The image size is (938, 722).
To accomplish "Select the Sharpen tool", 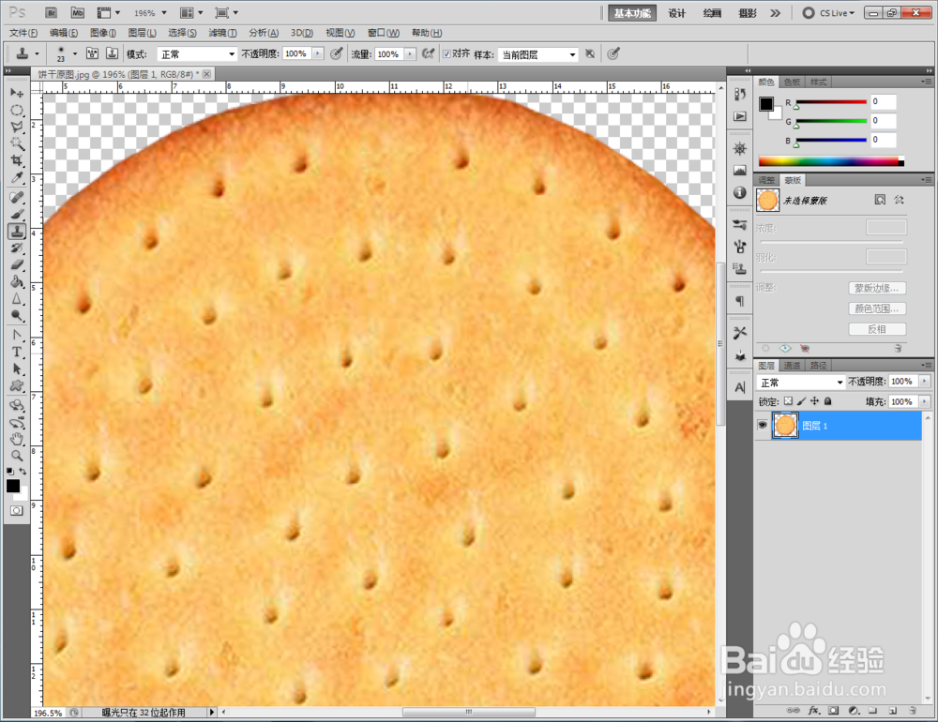I will click(x=17, y=298).
